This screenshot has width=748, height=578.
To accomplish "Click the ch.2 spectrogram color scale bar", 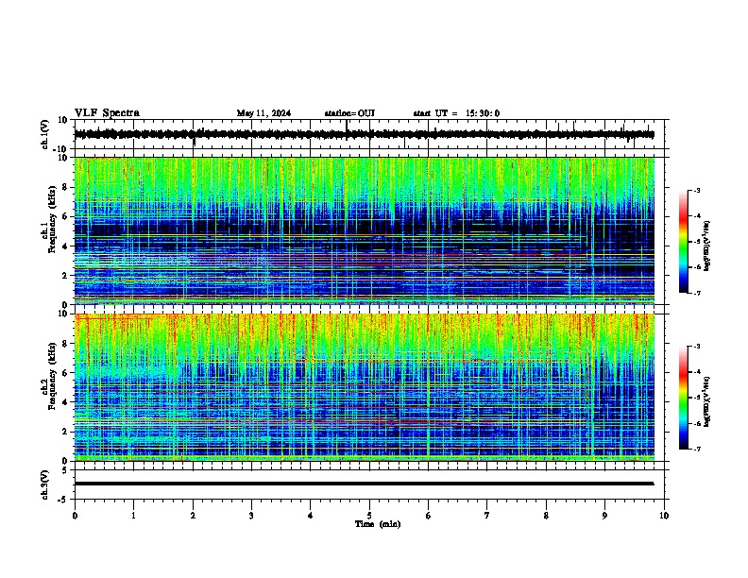I will point(683,398).
